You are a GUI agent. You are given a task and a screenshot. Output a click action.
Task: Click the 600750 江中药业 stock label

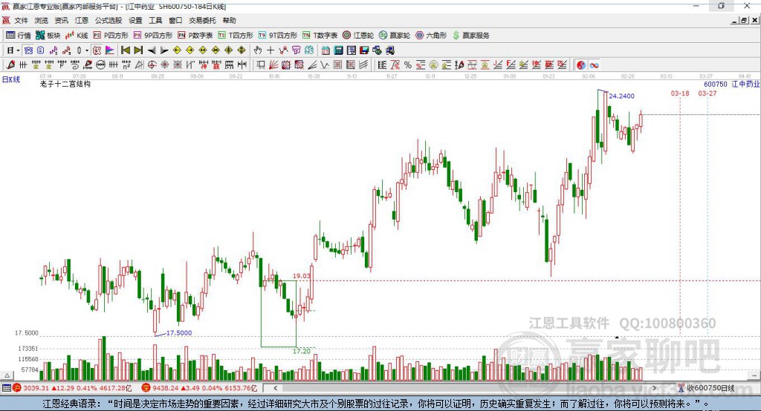click(732, 84)
